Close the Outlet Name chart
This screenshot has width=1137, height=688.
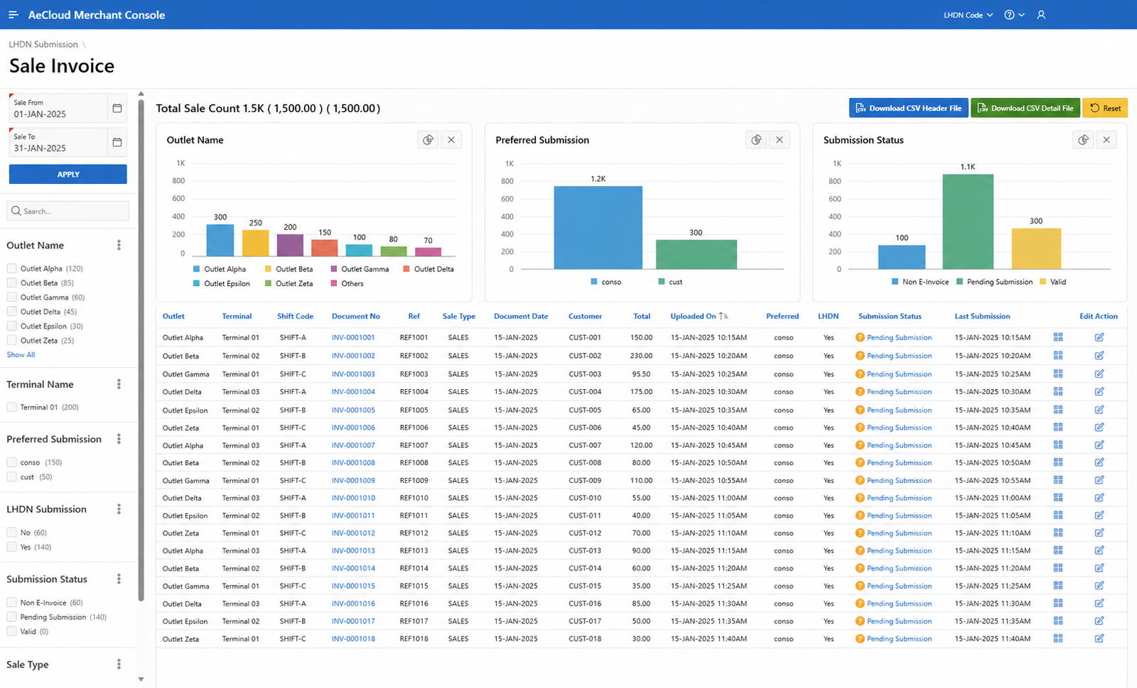(x=451, y=140)
